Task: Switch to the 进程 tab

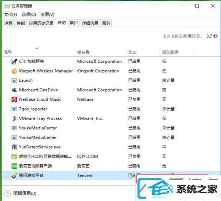Action: (x=8, y=23)
